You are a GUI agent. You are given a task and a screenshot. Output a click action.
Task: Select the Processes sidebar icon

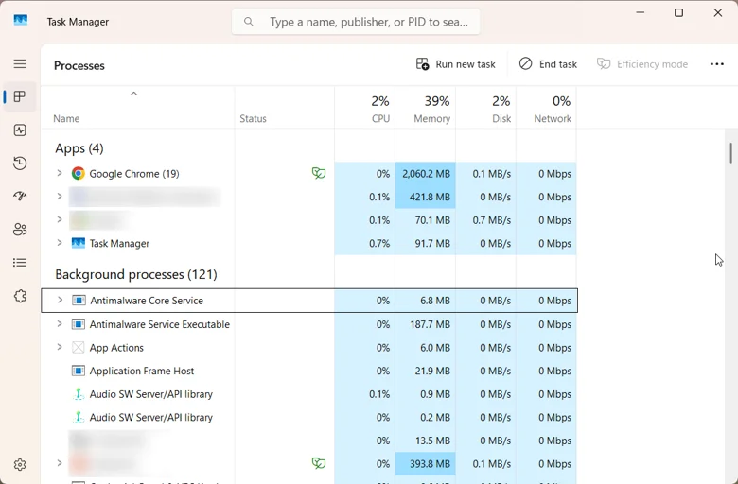click(x=20, y=96)
